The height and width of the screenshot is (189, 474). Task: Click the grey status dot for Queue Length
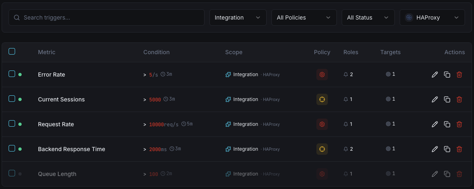coord(20,174)
